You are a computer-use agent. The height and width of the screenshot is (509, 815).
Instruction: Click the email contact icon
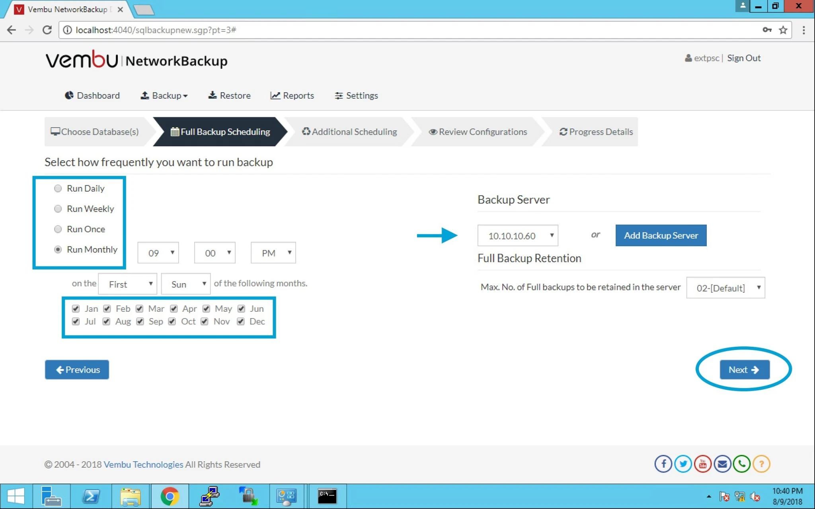point(722,464)
